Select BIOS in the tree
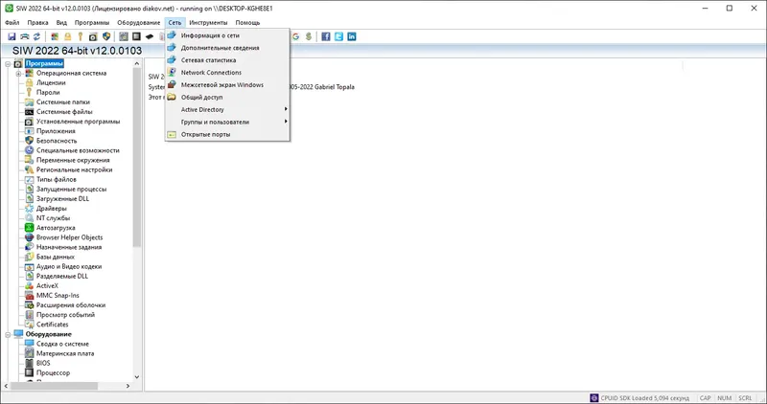This screenshot has height=404, width=767. (x=43, y=363)
